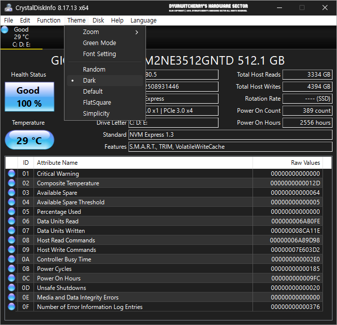Click the Total Host Reads label
This screenshot has width=337, height=325.
pyautogui.click(x=258, y=75)
